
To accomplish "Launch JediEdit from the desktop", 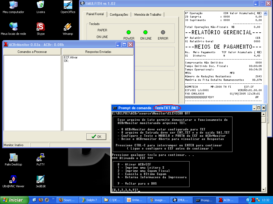I will pyautogui.click(x=41, y=179).
